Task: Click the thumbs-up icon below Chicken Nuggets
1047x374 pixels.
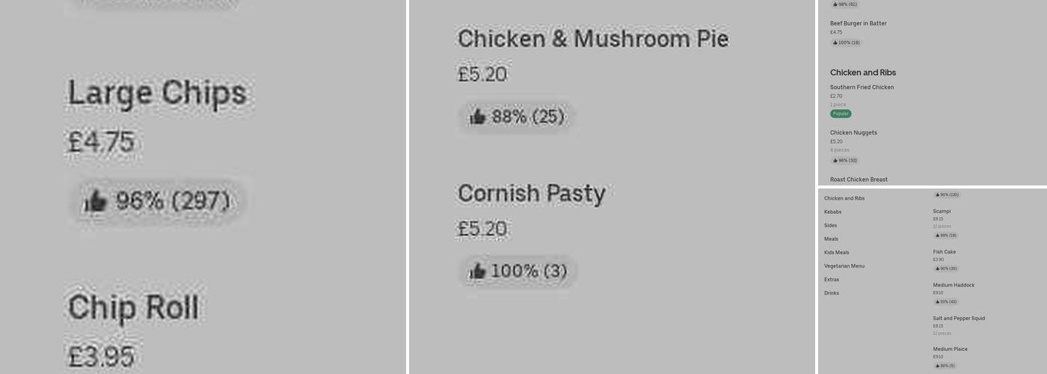Action: tap(835, 161)
